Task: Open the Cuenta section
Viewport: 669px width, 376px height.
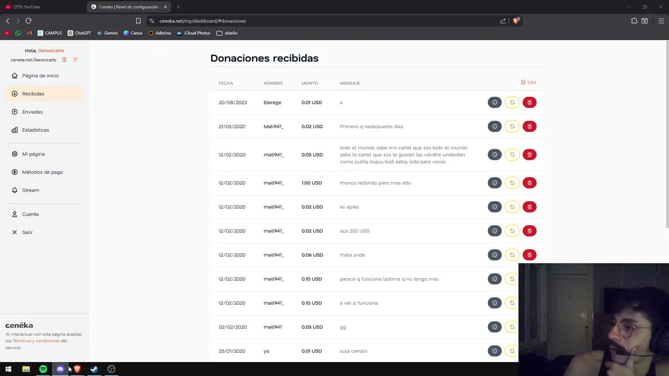Action: click(x=44, y=214)
